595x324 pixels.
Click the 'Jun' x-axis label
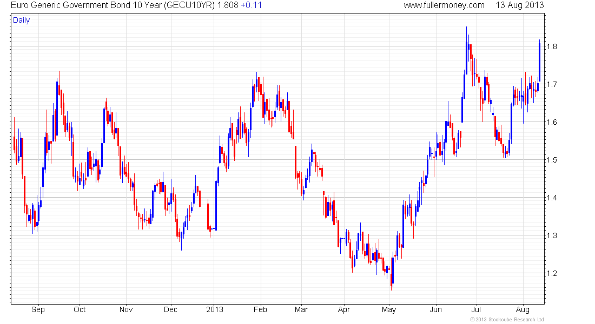coord(435,309)
